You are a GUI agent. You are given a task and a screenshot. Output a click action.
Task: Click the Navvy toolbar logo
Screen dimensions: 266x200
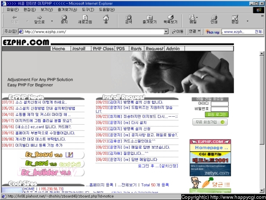[212, 32]
